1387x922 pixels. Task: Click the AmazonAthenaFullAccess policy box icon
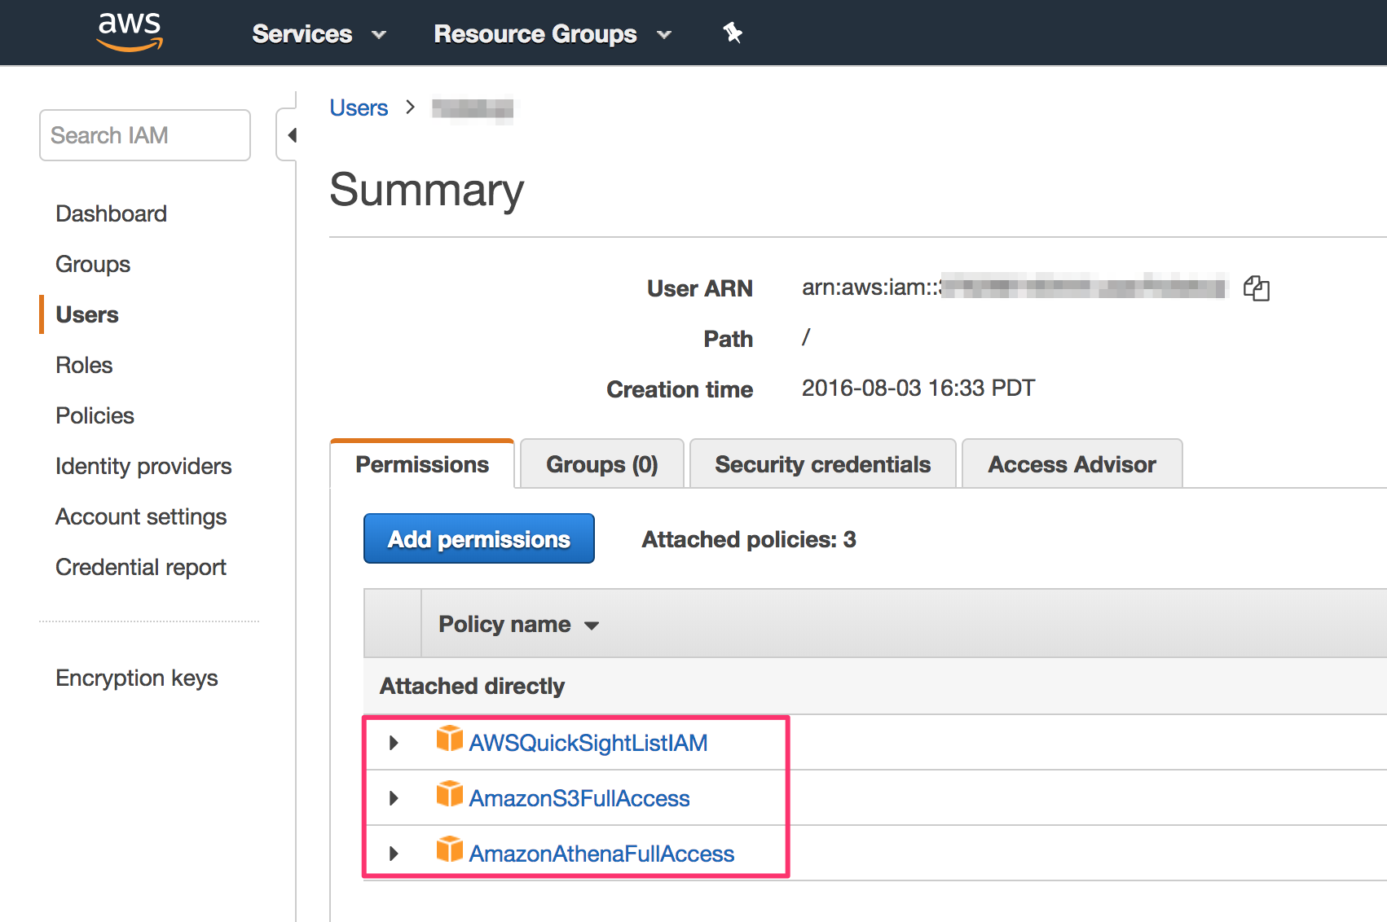pyautogui.click(x=449, y=849)
